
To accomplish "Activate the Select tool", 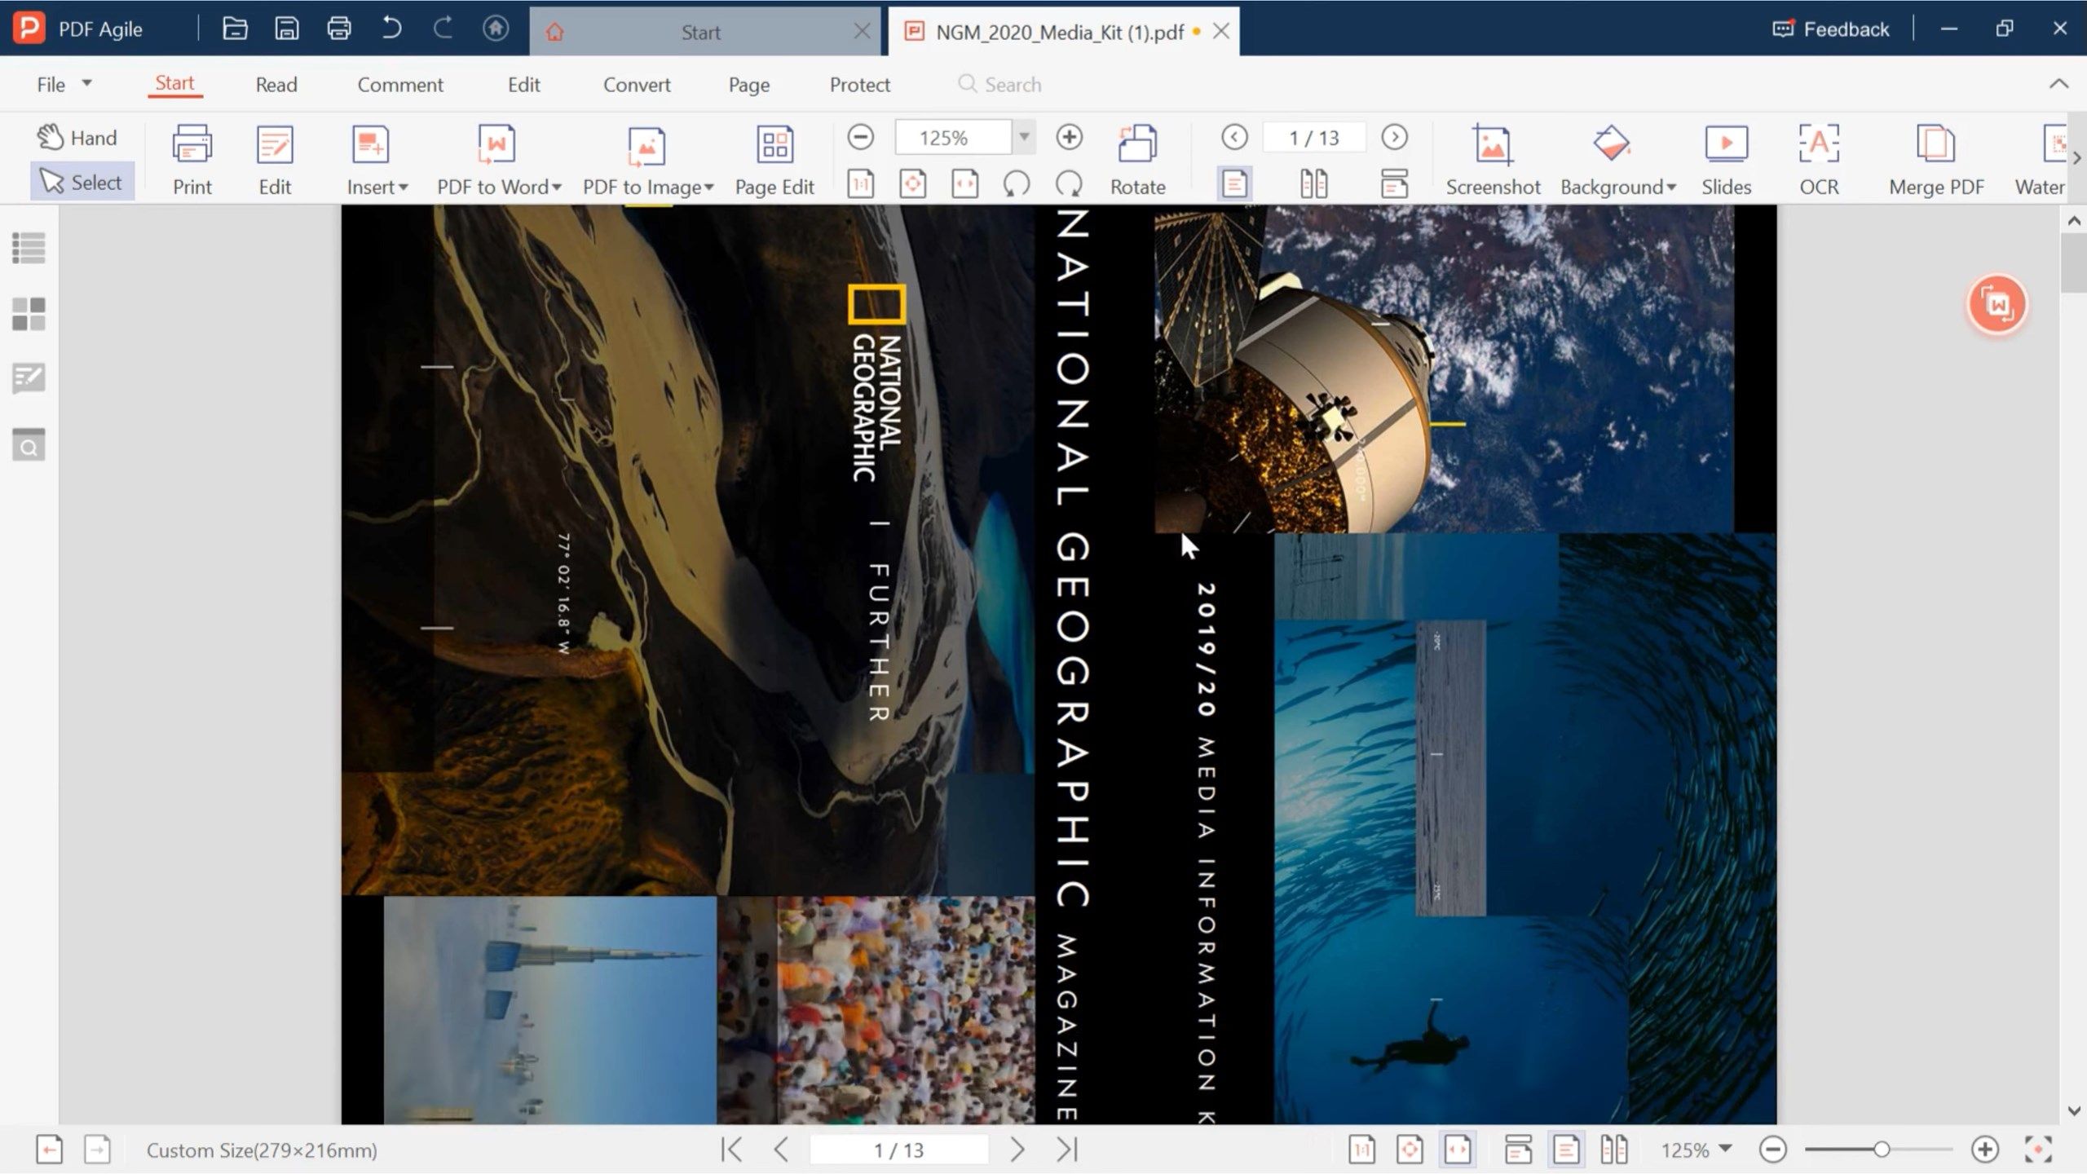I will click(82, 182).
